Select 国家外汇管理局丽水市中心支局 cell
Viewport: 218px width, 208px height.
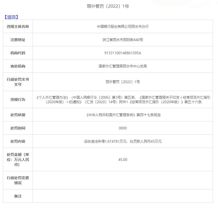pyautogui.click(x=122, y=66)
